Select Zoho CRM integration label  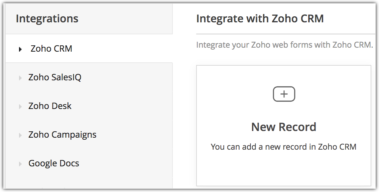(x=51, y=49)
